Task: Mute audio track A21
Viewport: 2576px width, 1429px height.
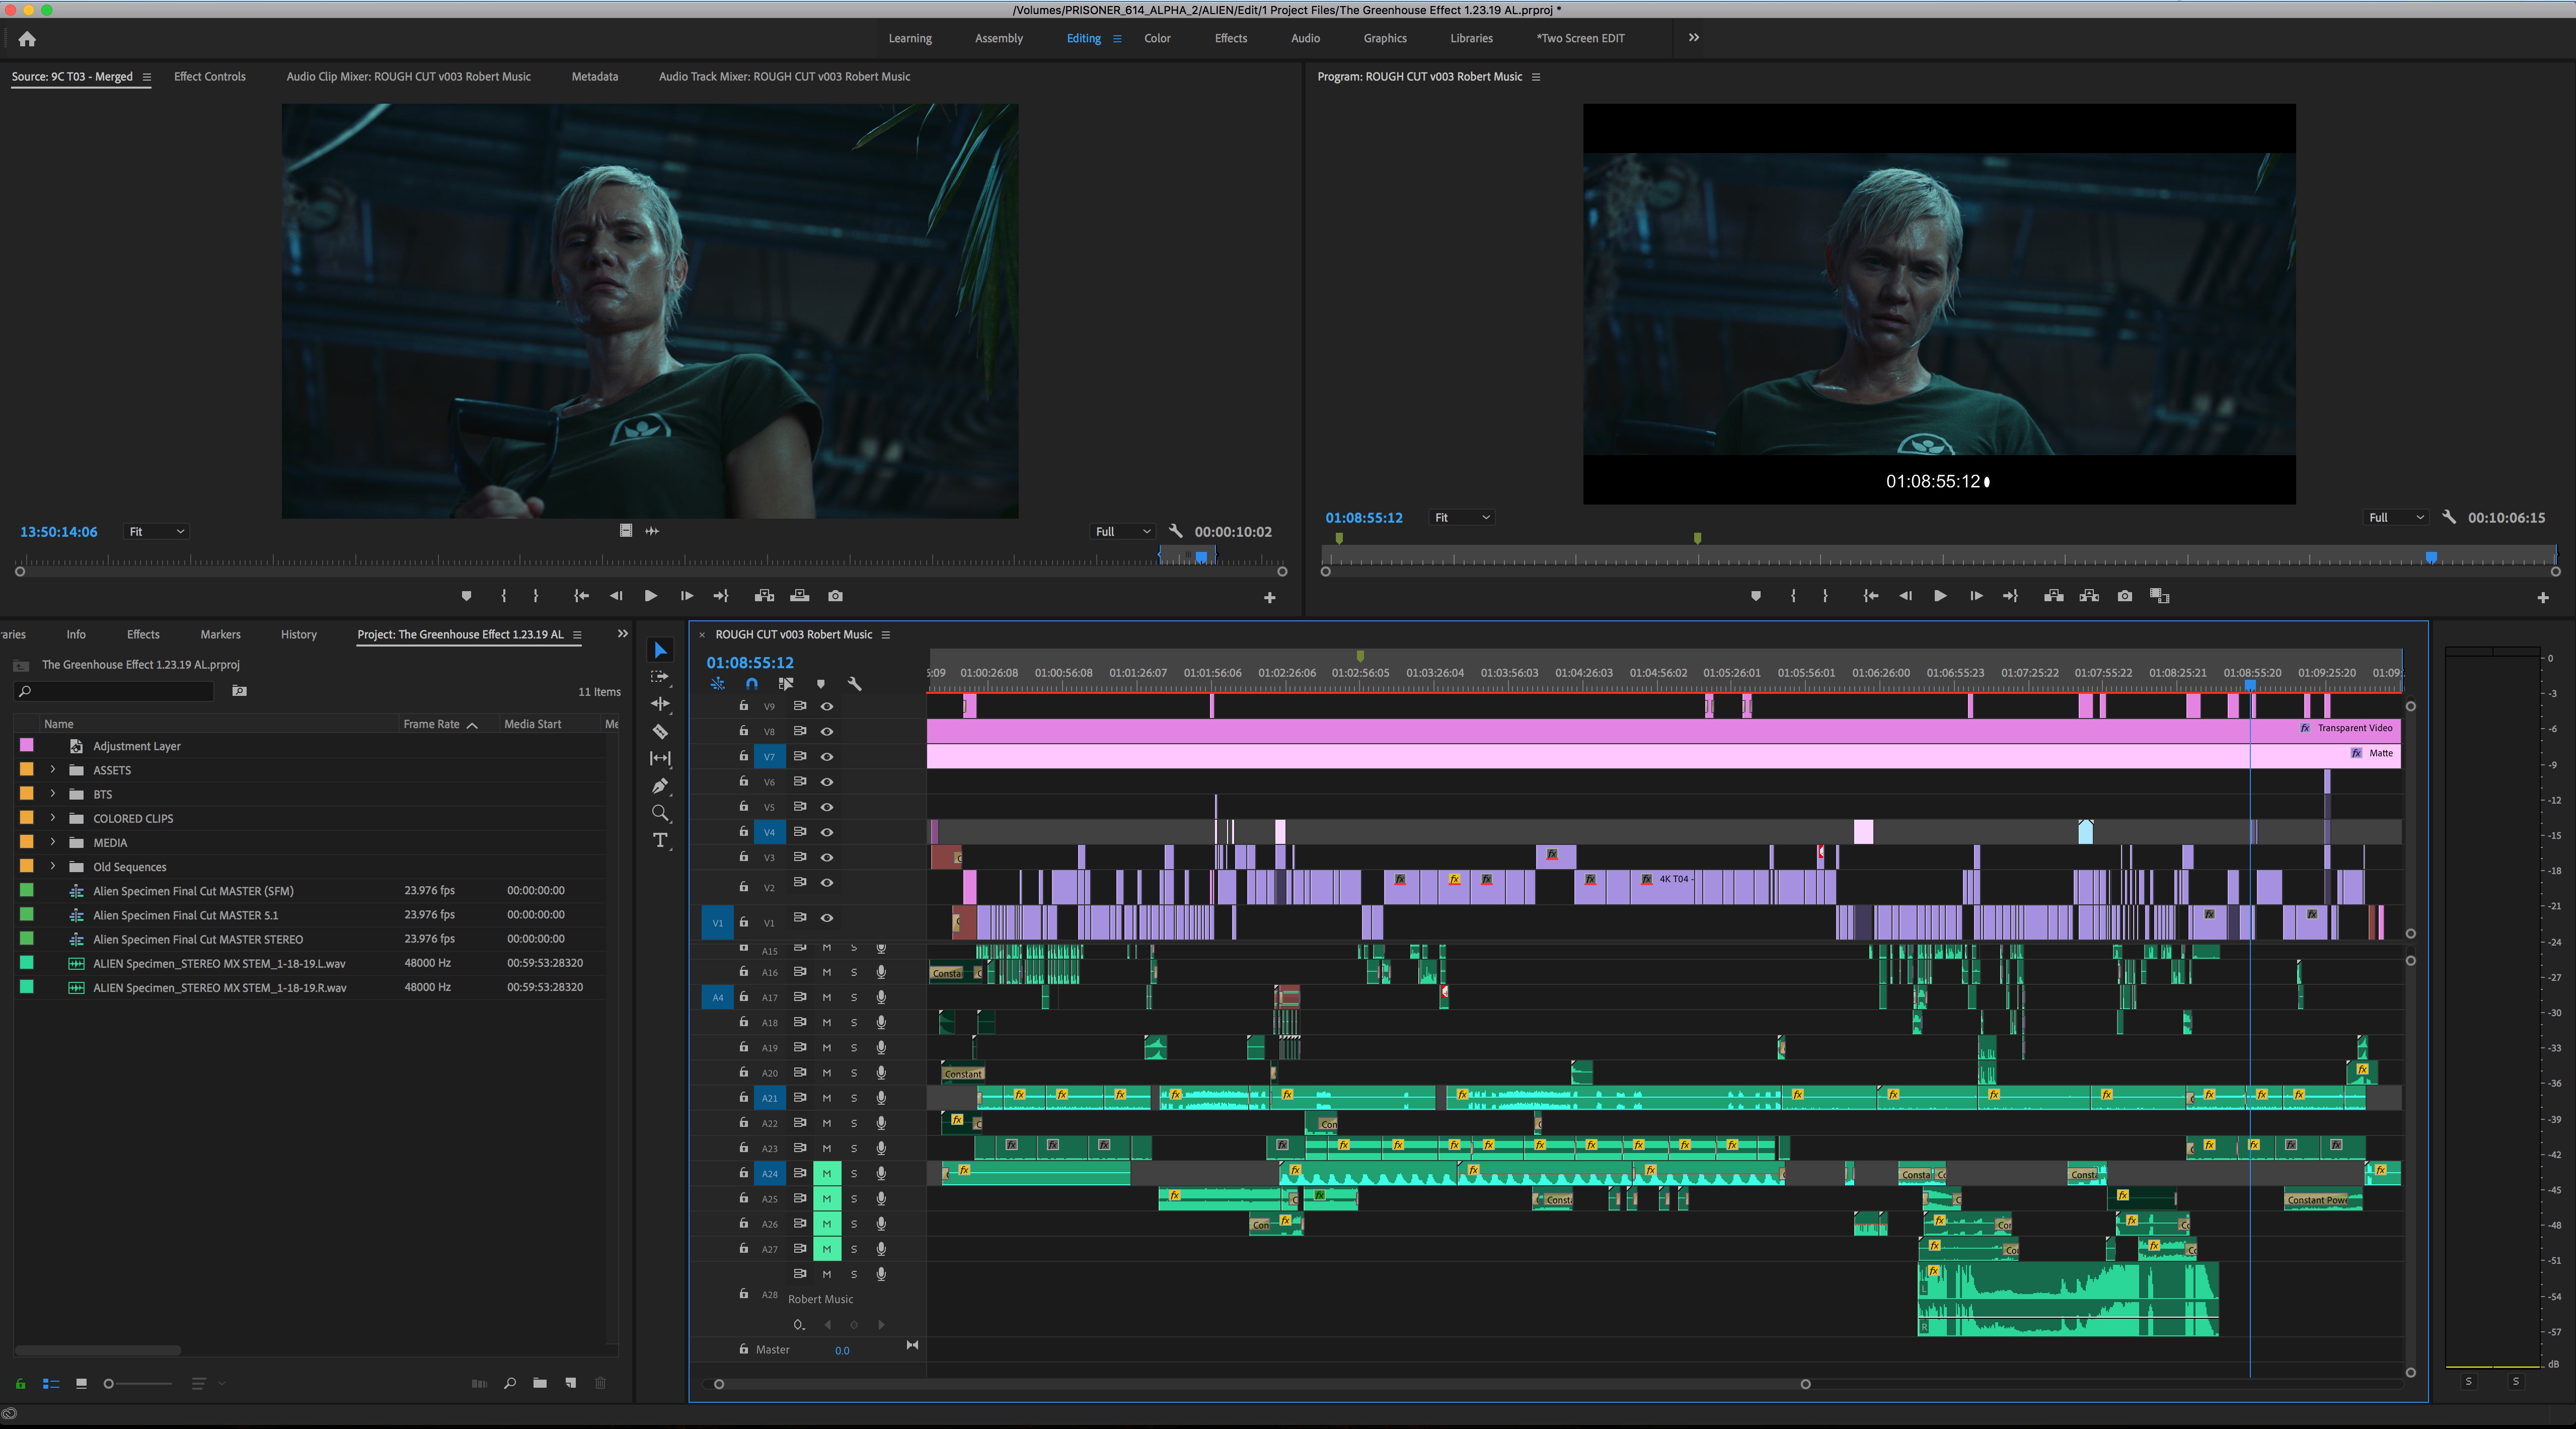Action: coord(827,1098)
